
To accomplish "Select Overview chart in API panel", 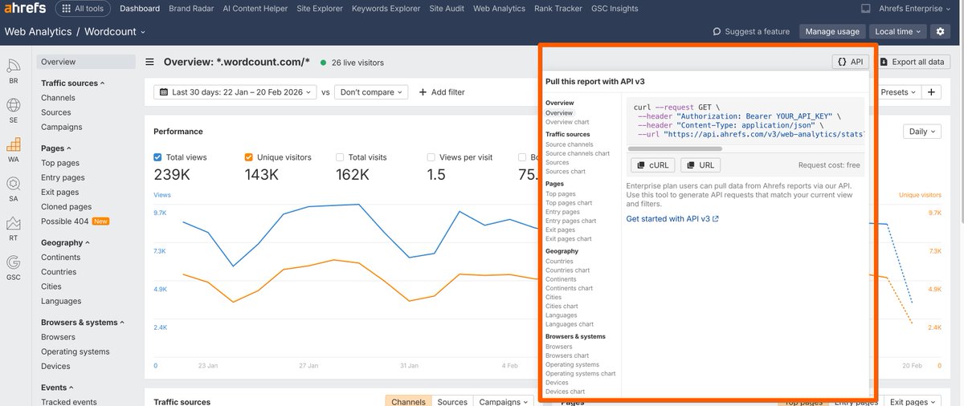I will point(567,122).
